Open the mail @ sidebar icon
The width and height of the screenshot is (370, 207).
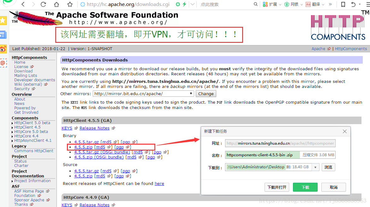pyautogui.click(x=3, y=63)
